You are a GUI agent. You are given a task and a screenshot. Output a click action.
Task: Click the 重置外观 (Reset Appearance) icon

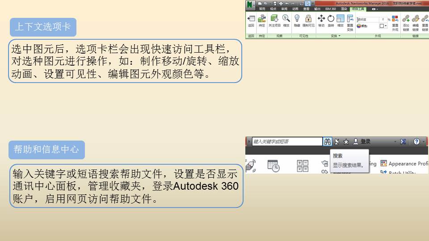pos(395,19)
